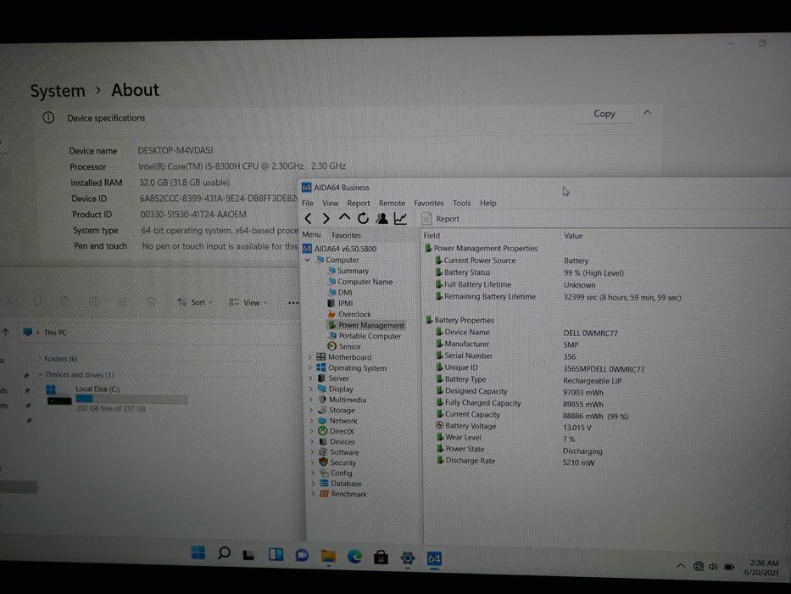Expand the Server node
This screenshot has height=594, width=791.
310,378
